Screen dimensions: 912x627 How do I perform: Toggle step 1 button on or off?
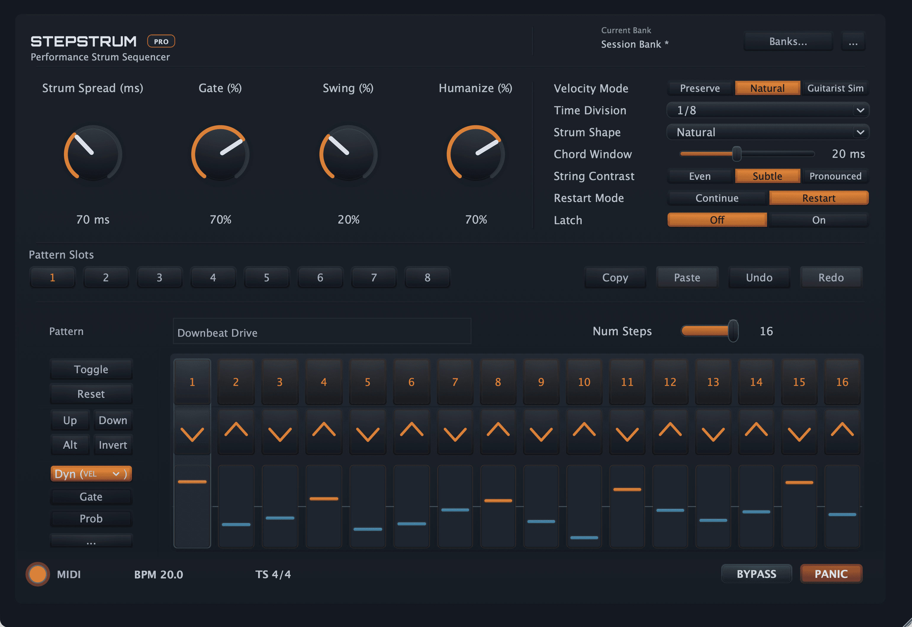[192, 382]
